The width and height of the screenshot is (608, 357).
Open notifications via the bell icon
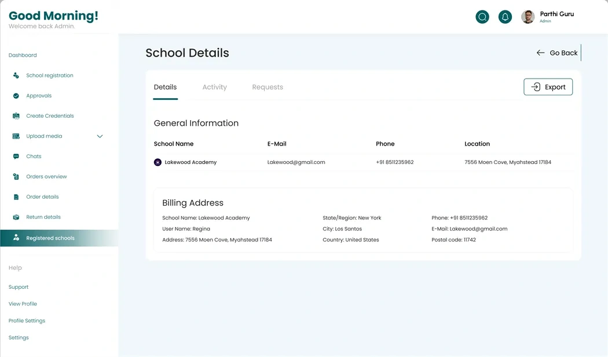click(505, 17)
